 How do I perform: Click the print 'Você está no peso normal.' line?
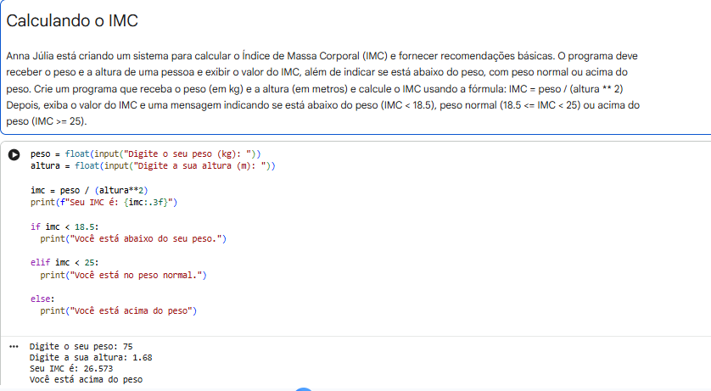(123, 275)
